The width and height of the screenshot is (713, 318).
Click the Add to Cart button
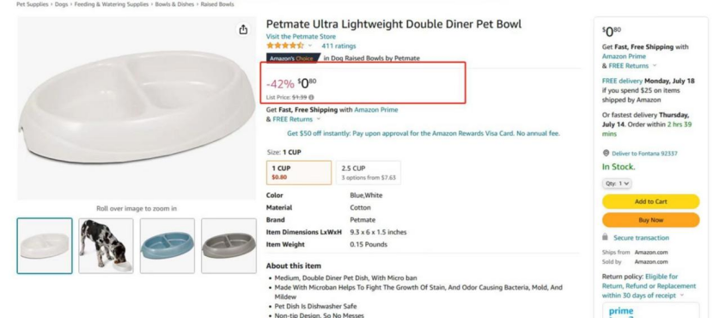click(650, 201)
